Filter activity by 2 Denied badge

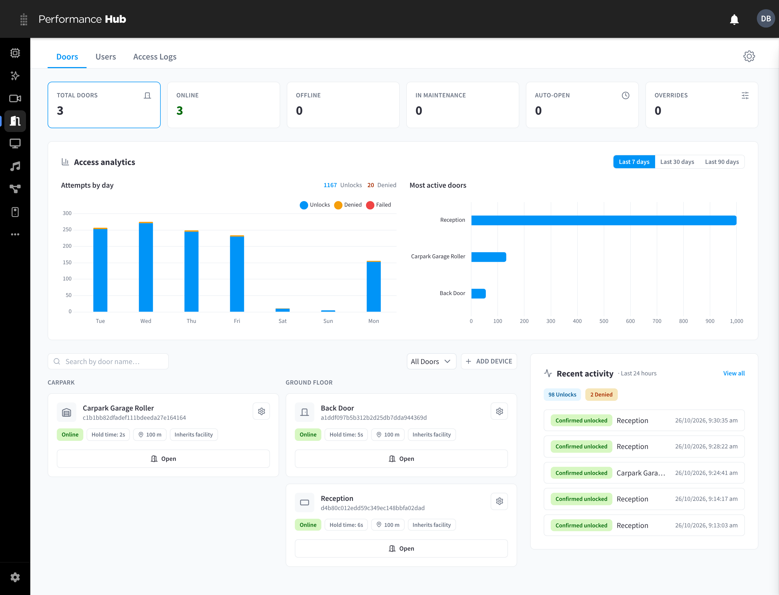[x=601, y=395]
